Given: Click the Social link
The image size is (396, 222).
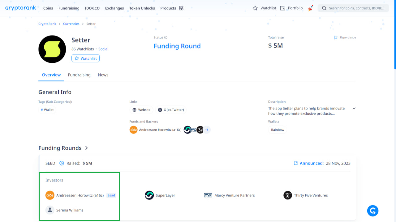Looking at the screenshot, I should (x=103, y=49).
